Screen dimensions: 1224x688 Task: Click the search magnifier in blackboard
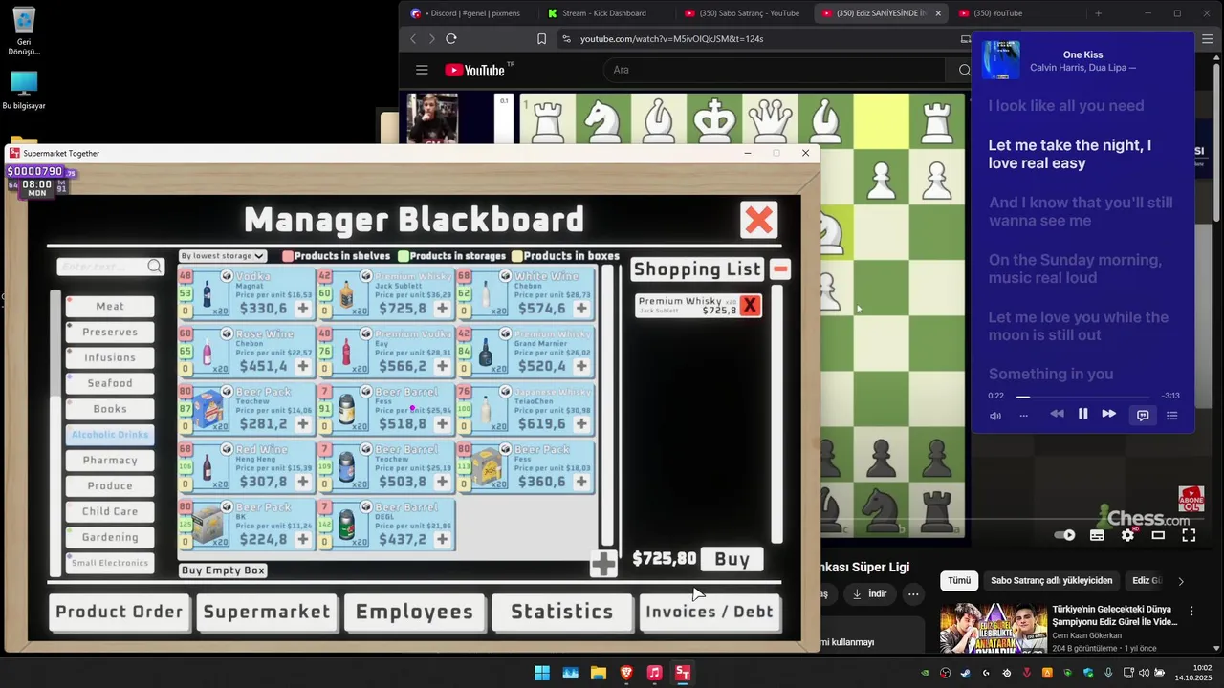tap(155, 267)
